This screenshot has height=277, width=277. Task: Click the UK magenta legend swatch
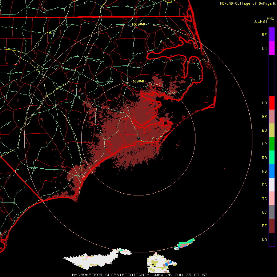coord(272,48)
